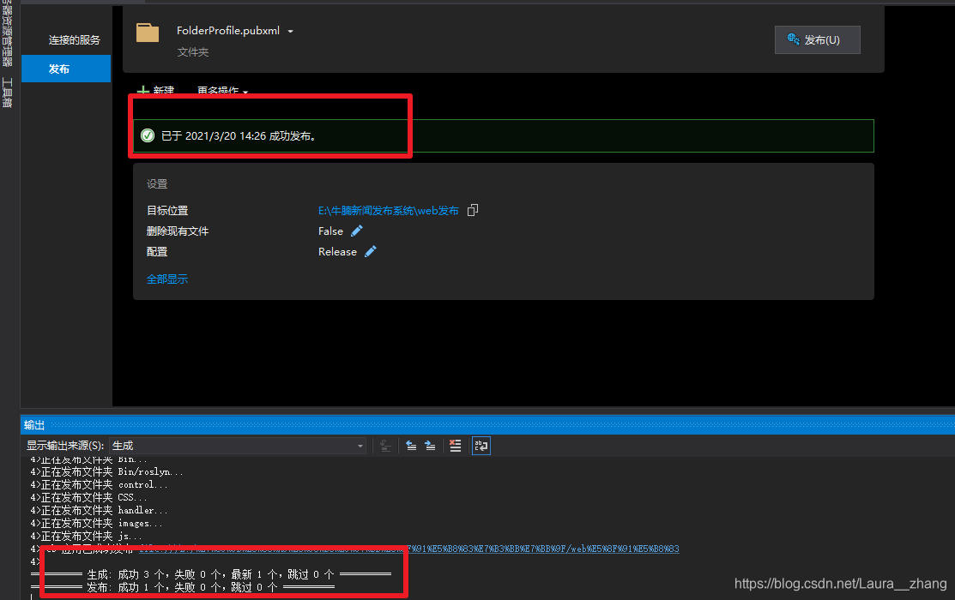Viewport: 955px width, 600px height.
Task: Copy target location path icon
Action: pos(473,210)
